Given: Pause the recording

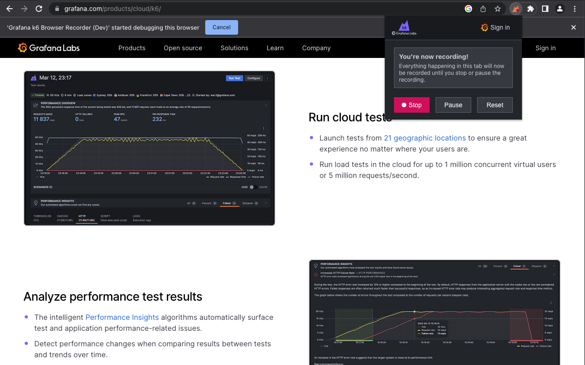Looking at the screenshot, I should [x=453, y=105].
